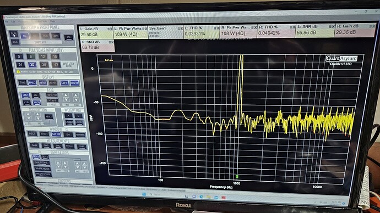Select the HANN window
This screenshot has height=213, width=380.
click(44, 134)
